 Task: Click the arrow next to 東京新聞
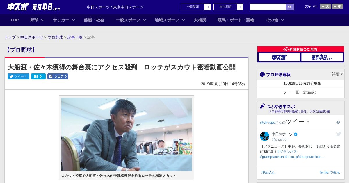tap(240, 7)
